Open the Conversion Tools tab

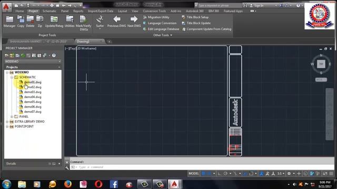click(x=154, y=11)
